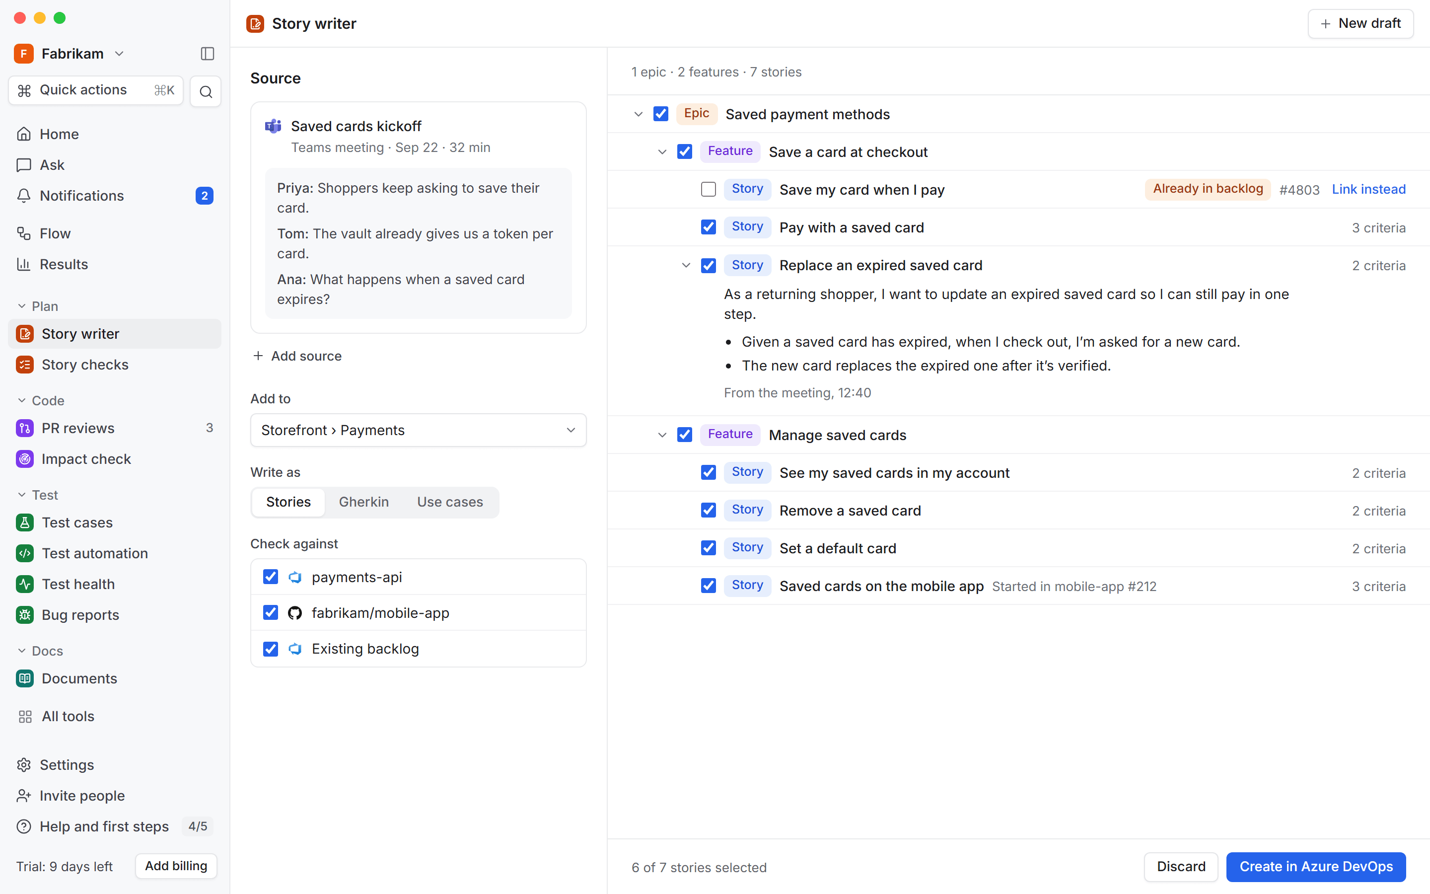This screenshot has width=1430, height=894.
Task: Uncheck 'Remove a saved card' story
Action: tap(709, 510)
